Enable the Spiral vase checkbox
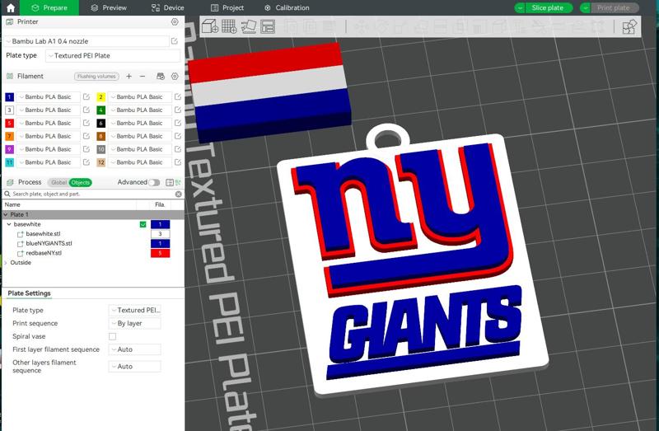The height and width of the screenshot is (431, 659). pos(112,336)
